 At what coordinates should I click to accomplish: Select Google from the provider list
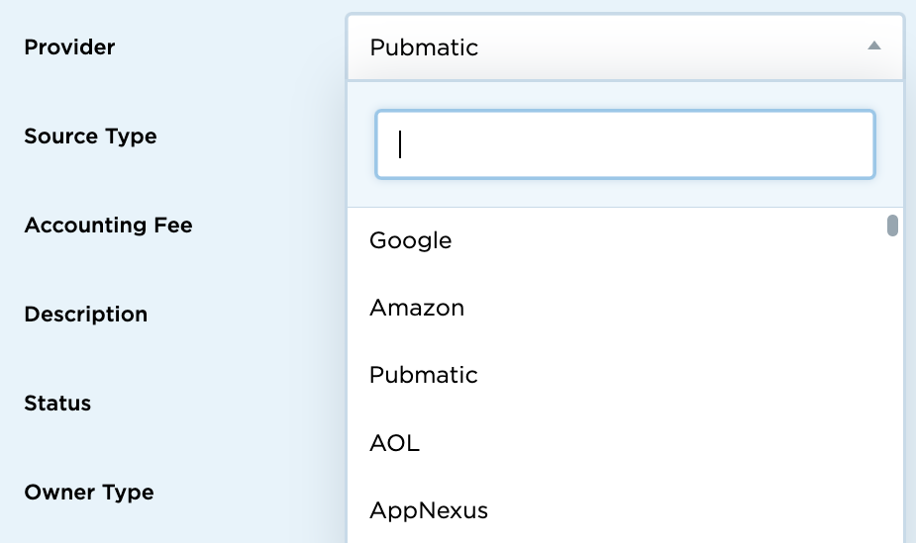(x=411, y=240)
